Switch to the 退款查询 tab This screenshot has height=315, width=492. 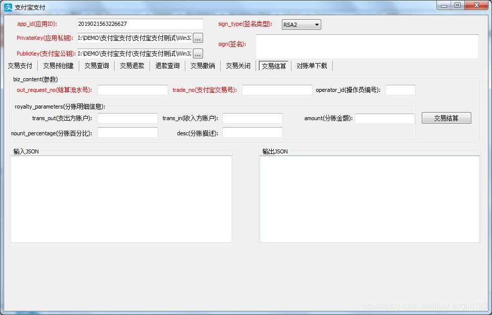point(167,66)
